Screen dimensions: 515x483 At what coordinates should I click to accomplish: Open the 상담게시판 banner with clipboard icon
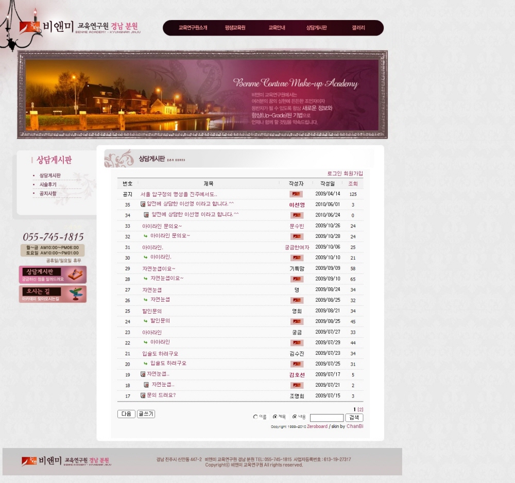point(53,274)
